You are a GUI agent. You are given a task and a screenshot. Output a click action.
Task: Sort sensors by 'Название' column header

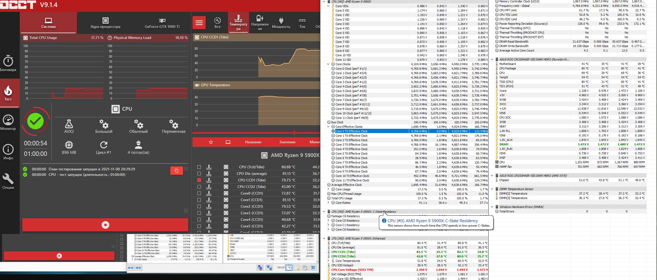253,142
